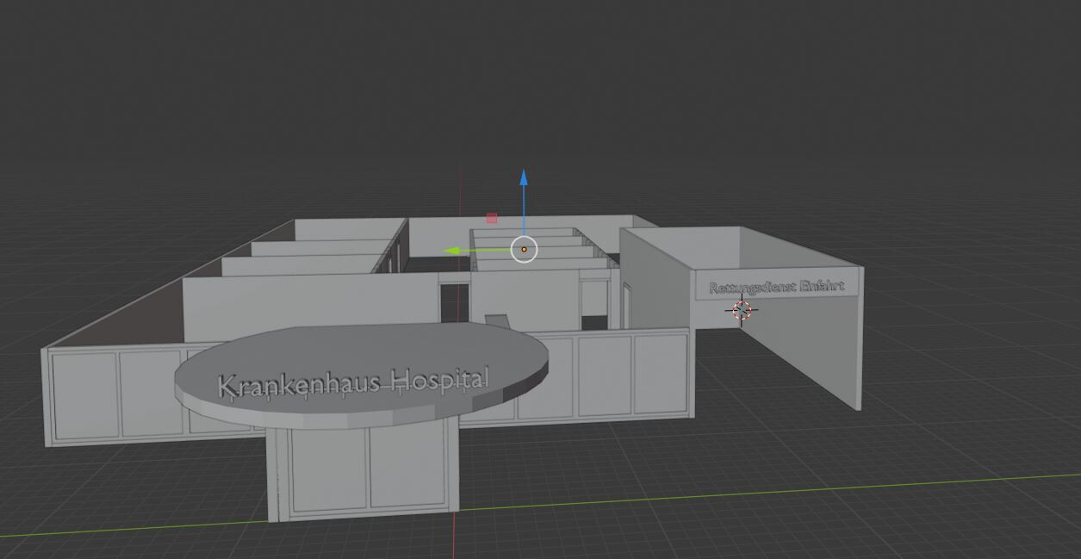Select the leftmost window panel on front wall

tap(84, 394)
